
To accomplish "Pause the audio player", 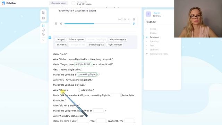I will tap(56, 24).
